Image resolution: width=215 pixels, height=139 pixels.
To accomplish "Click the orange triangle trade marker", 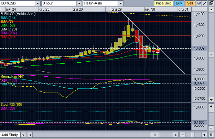I will click(147, 49).
